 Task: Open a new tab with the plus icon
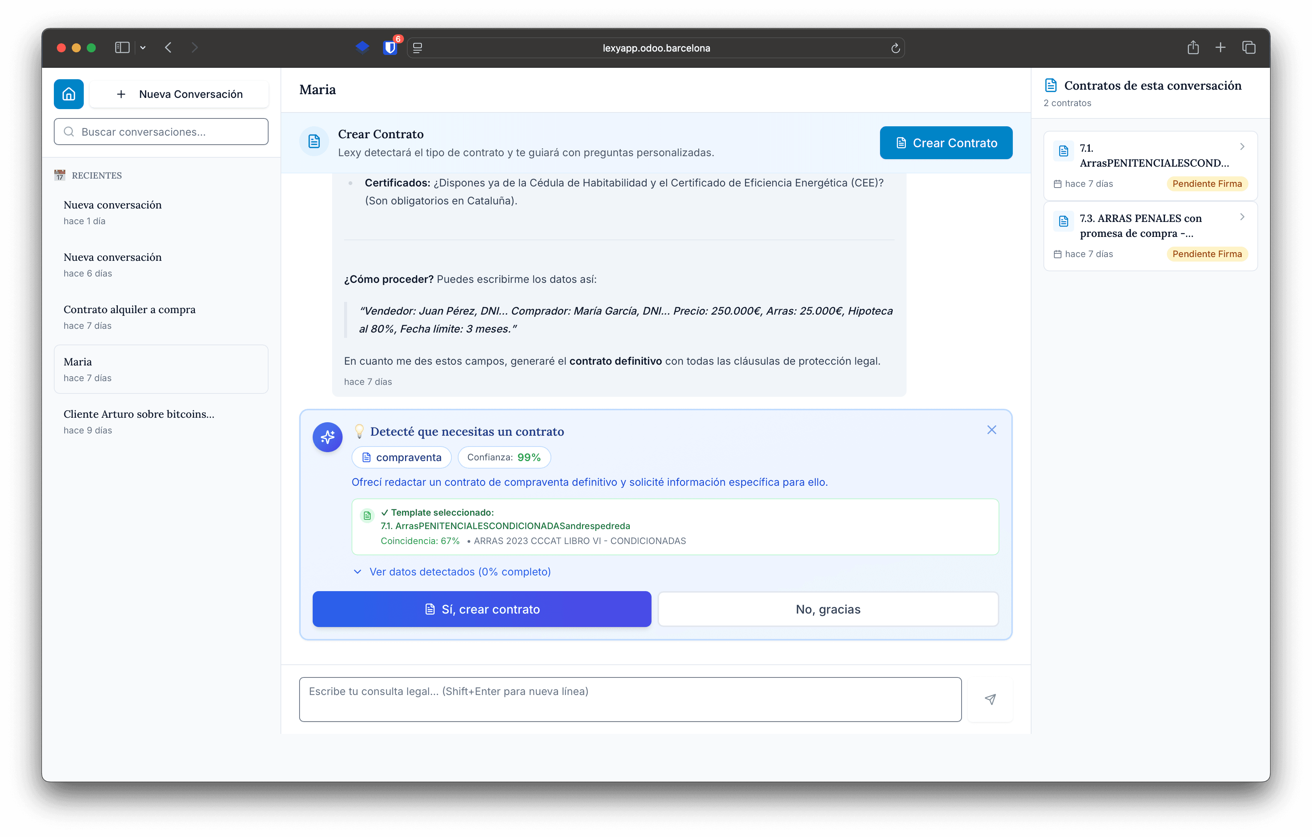coord(1220,48)
